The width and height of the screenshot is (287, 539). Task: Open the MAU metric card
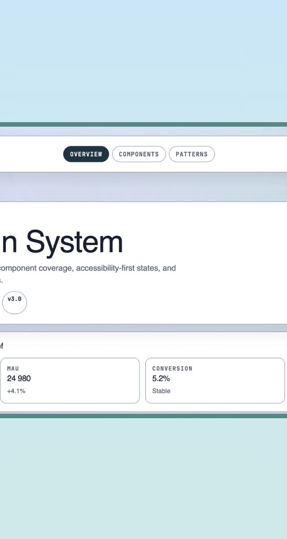[70, 380]
